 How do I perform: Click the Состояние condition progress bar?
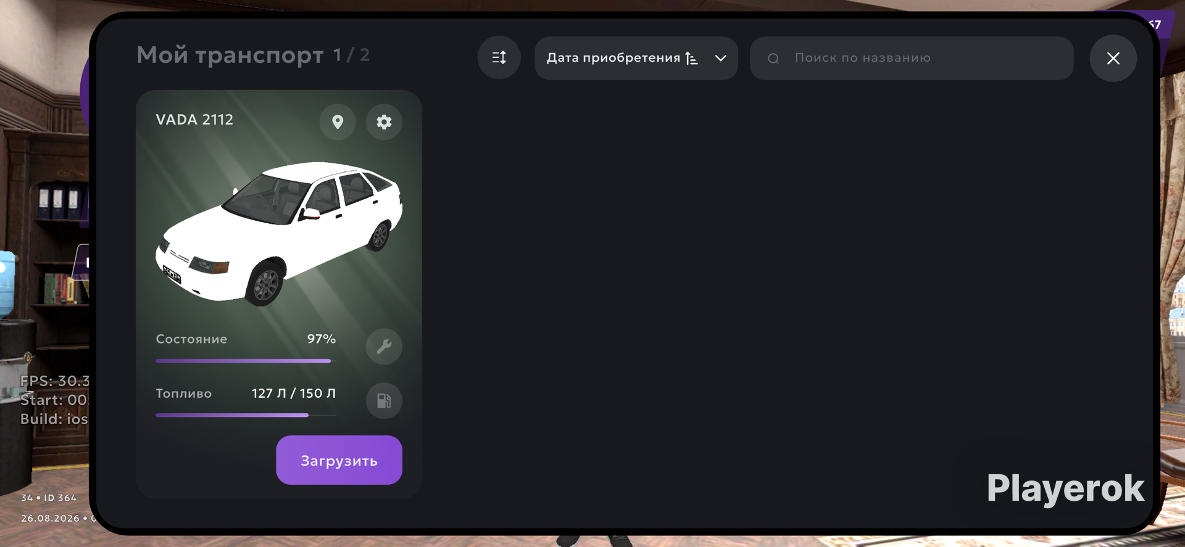click(246, 361)
